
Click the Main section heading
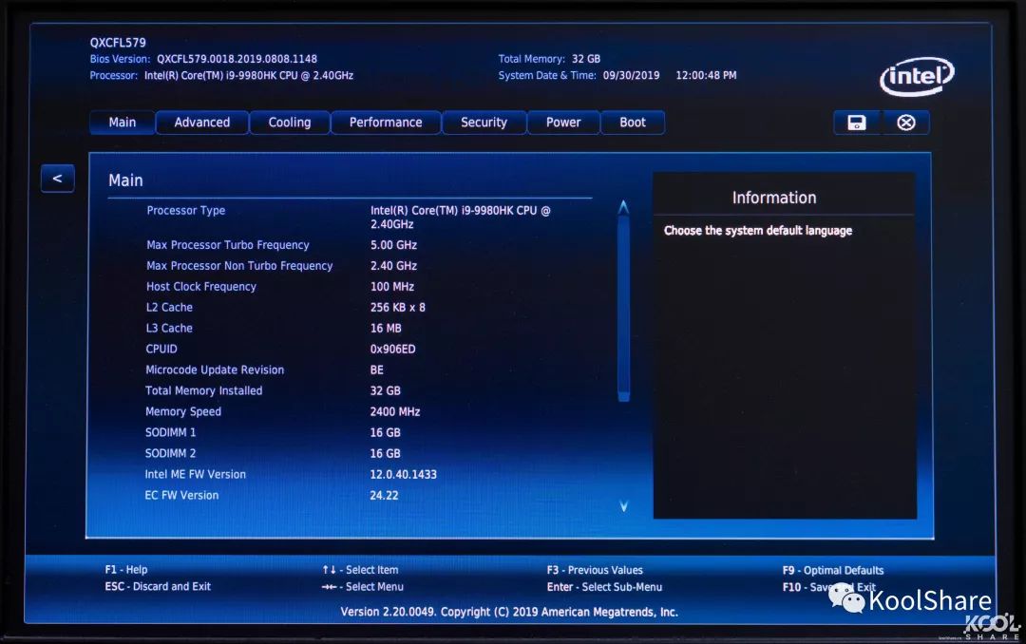coord(125,180)
